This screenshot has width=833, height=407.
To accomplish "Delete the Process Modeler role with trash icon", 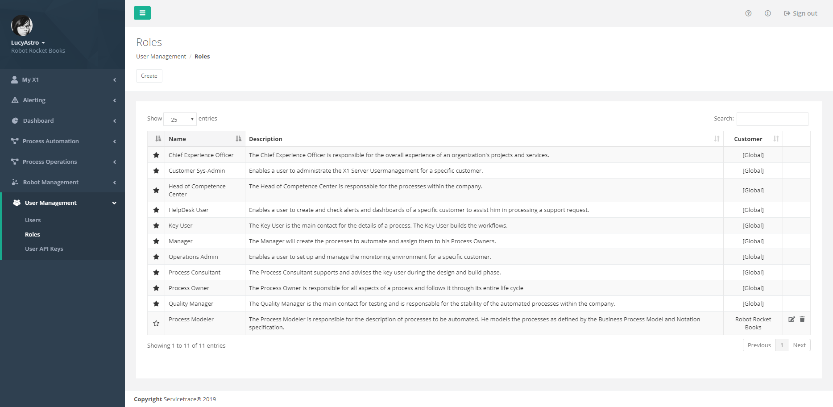I will point(802,319).
